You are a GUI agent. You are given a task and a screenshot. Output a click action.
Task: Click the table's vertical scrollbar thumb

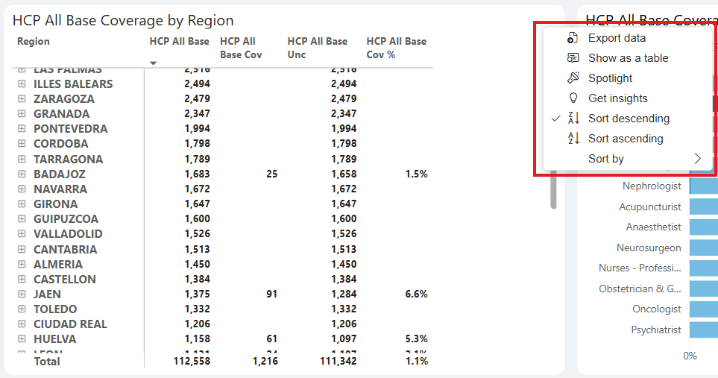tap(553, 186)
